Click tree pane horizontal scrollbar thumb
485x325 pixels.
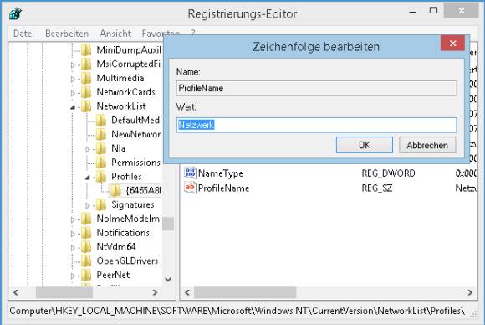64,292
